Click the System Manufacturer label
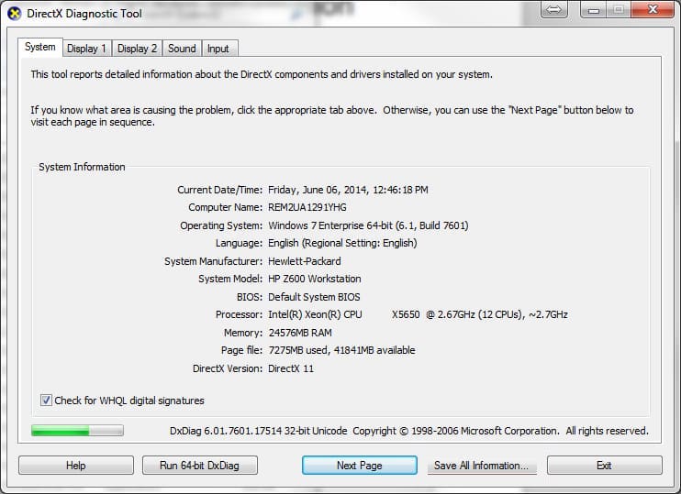681x494 pixels. click(x=214, y=261)
